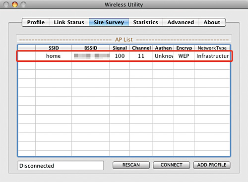Click the 'Infrastructur' network type cell
248x182 pixels.
pyautogui.click(x=212, y=56)
